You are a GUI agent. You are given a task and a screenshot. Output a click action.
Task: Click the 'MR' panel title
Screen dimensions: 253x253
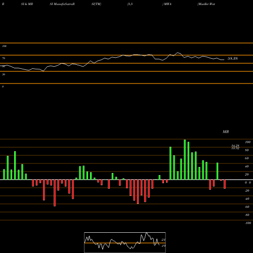pyautogui.click(x=226, y=132)
